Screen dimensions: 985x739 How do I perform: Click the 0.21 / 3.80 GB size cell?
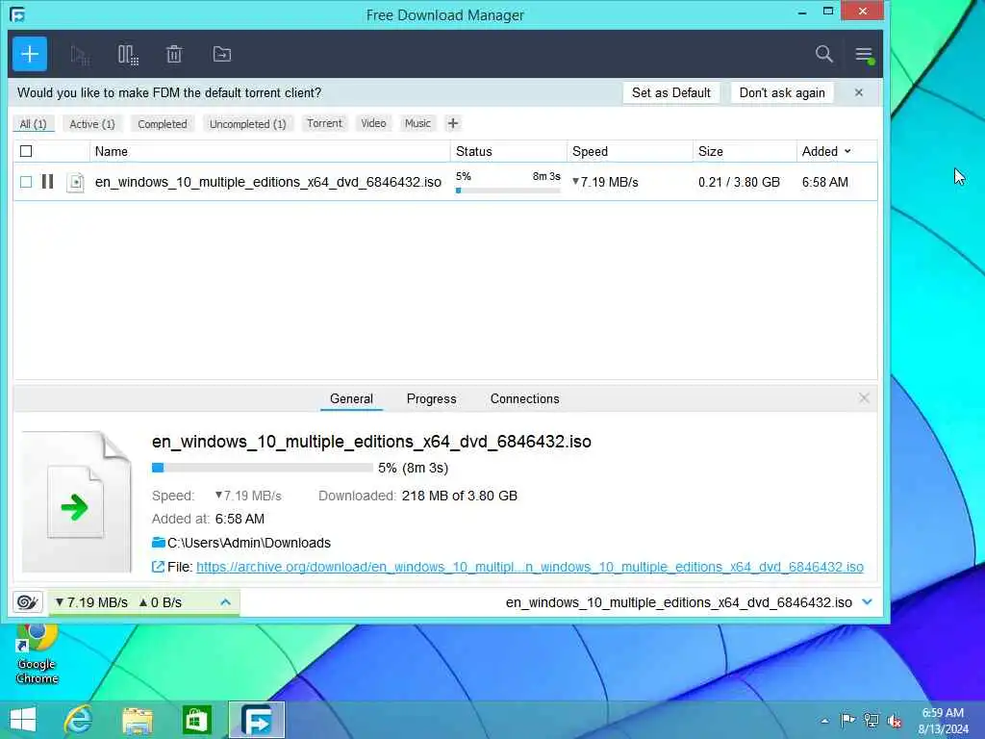click(x=739, y=182)
